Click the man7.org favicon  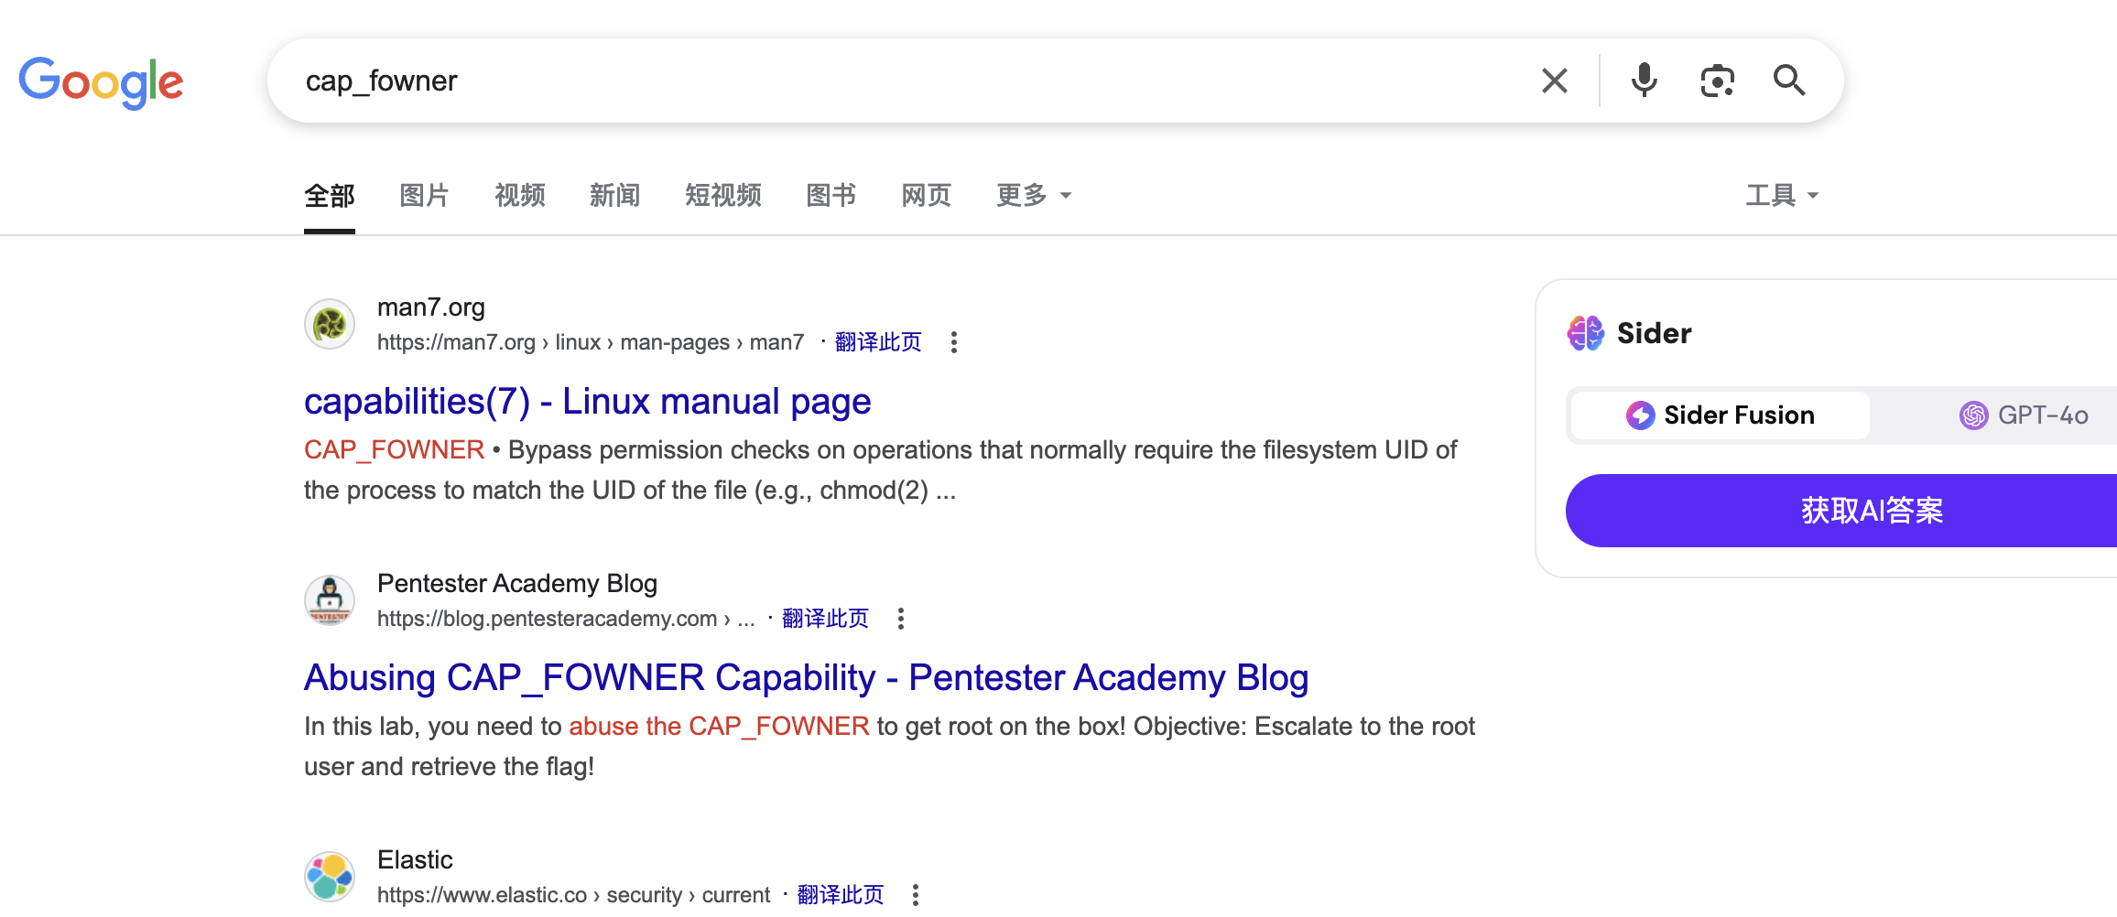tap(330, 324)
